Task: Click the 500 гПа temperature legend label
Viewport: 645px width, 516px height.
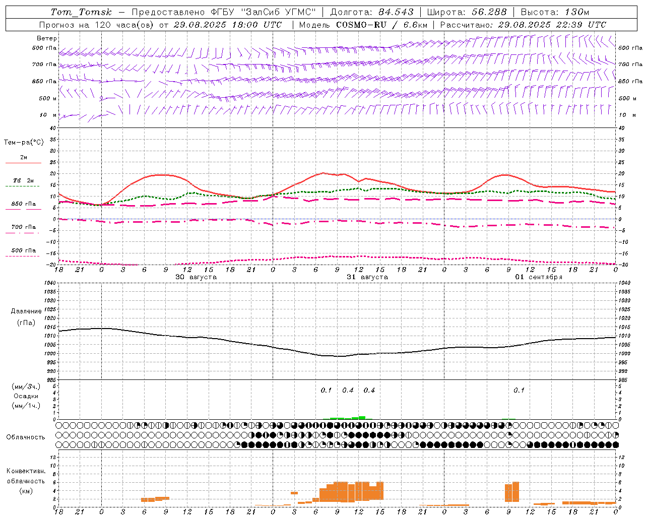Action: point(24,250)
